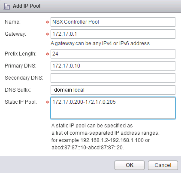
Task: Click the 'Gateway:' label
Action: (x=15, y=34)
